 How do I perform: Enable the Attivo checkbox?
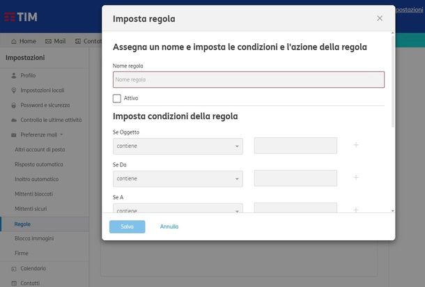117,98
